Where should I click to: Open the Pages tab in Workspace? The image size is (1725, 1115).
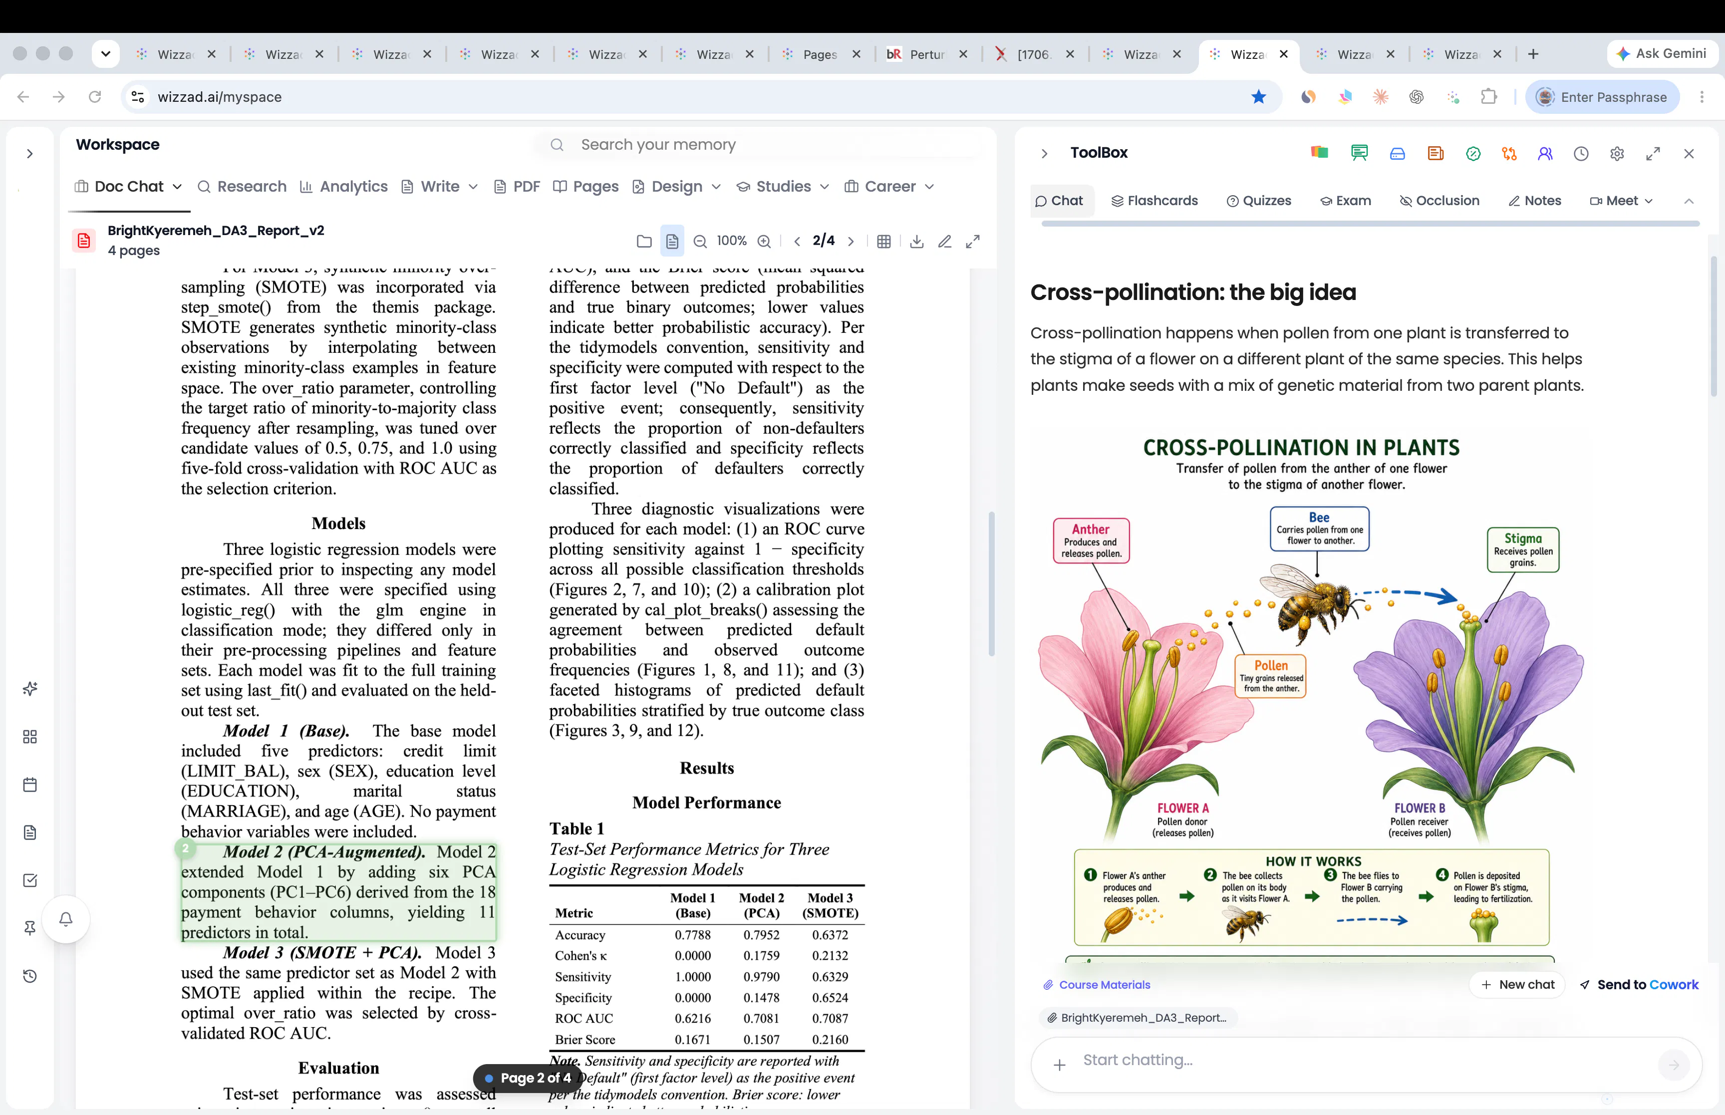[x=585, y=187]
